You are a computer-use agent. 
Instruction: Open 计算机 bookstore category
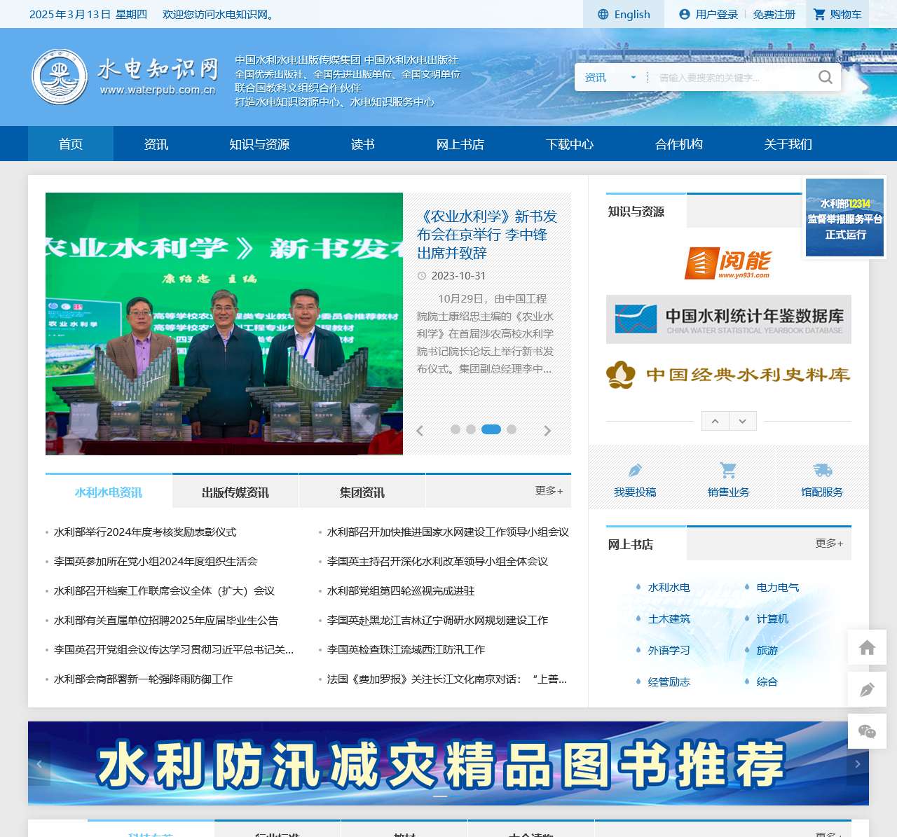(772, 619)
